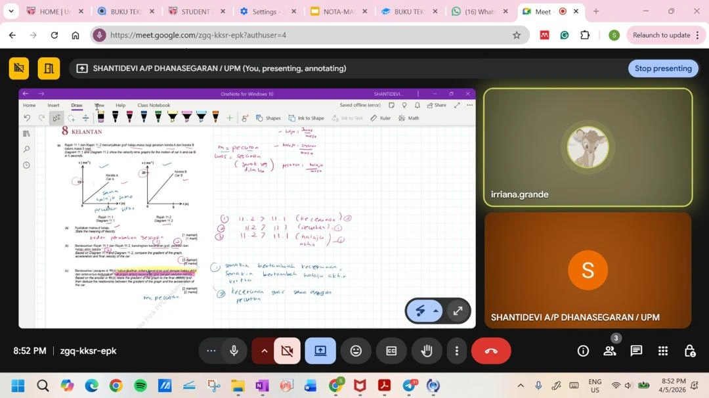Expand presentation tile with arrows icon

click(x=458, y=311)
